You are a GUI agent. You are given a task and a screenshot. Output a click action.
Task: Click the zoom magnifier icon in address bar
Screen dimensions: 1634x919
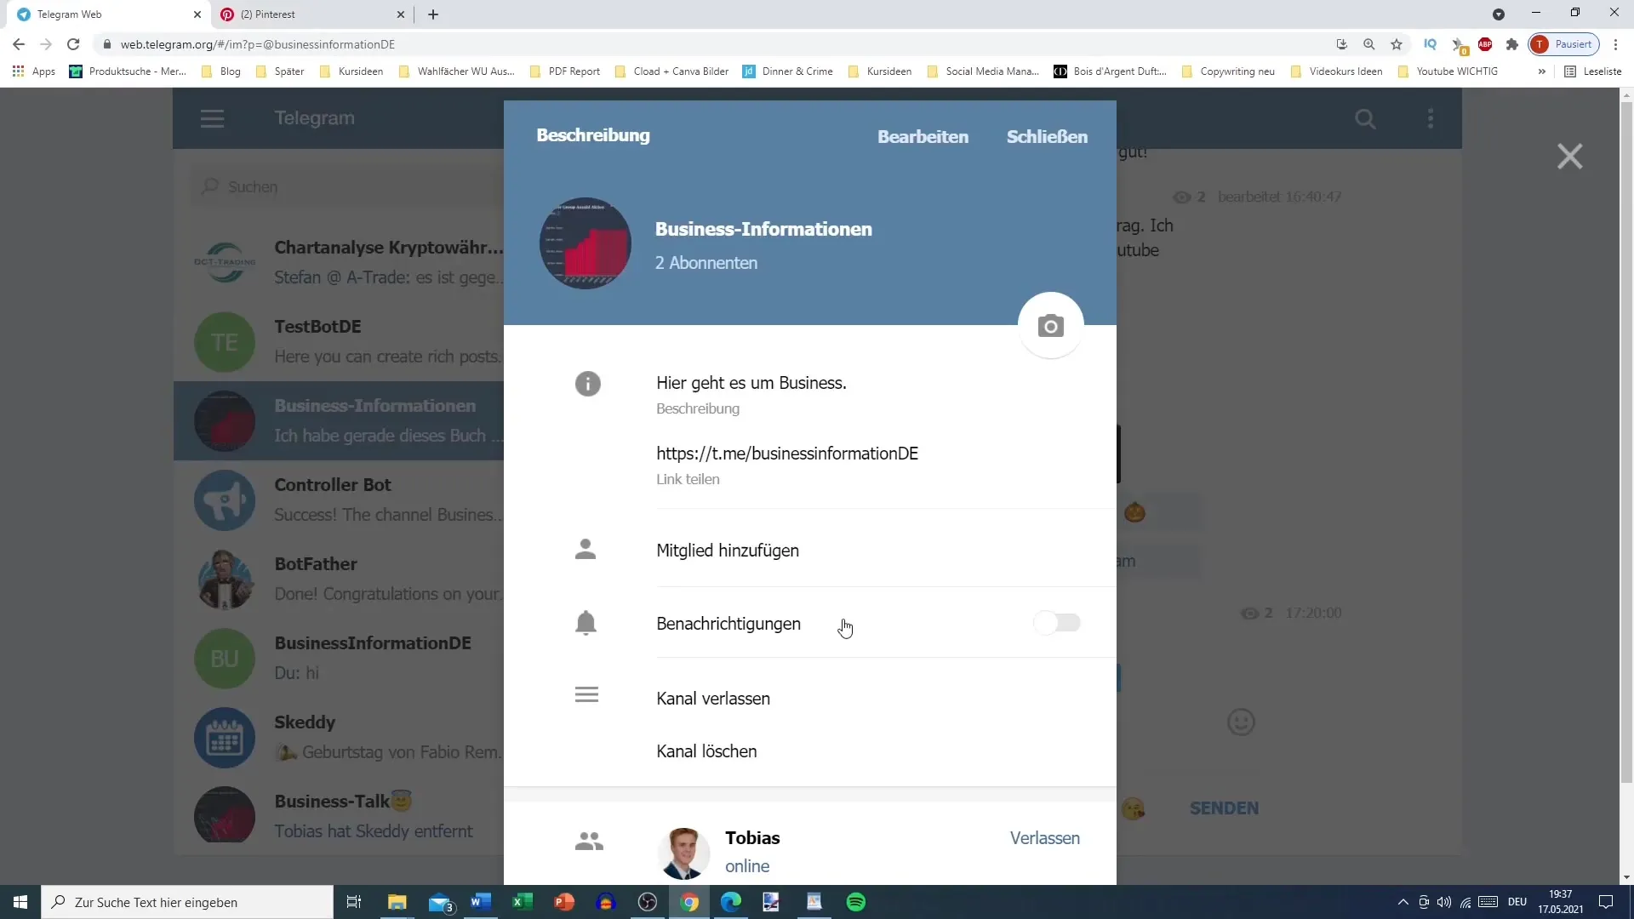tap(1369, 44)
